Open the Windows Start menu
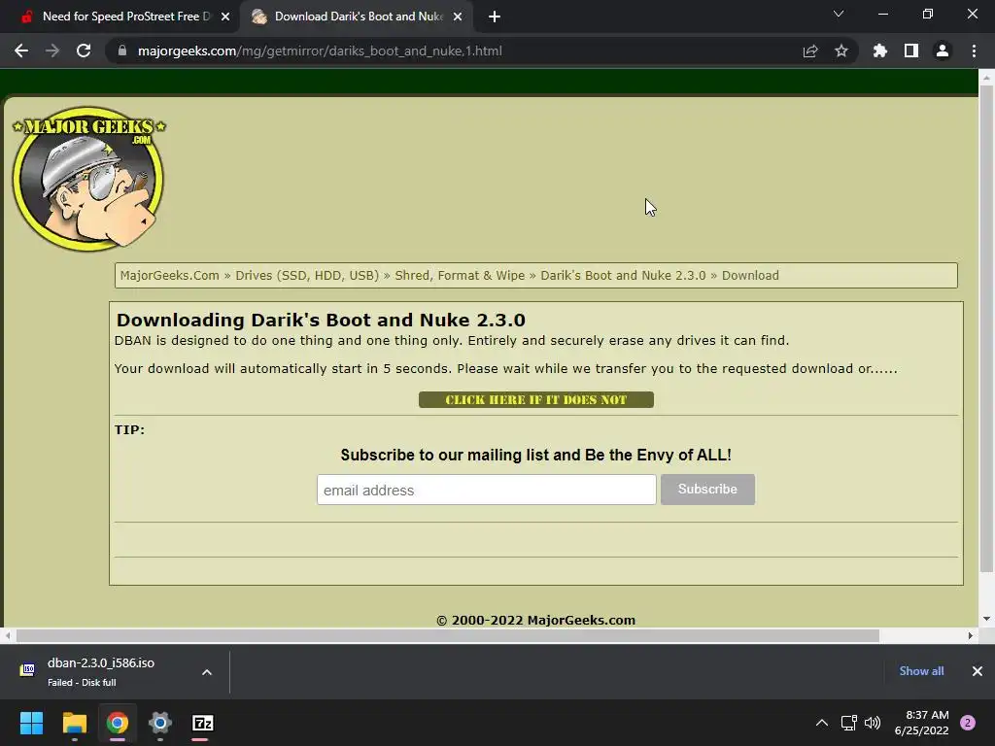The image size is (995, 746). (x=31, y=723)
